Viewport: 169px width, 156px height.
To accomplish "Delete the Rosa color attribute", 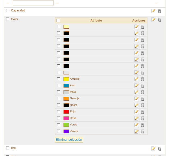I will pos(143,118).
